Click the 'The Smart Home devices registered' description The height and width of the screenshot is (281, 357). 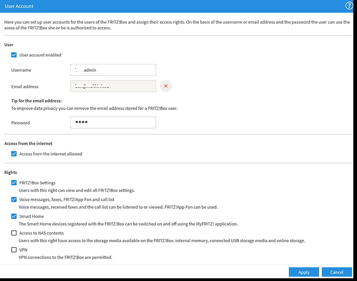click(128, 224)
